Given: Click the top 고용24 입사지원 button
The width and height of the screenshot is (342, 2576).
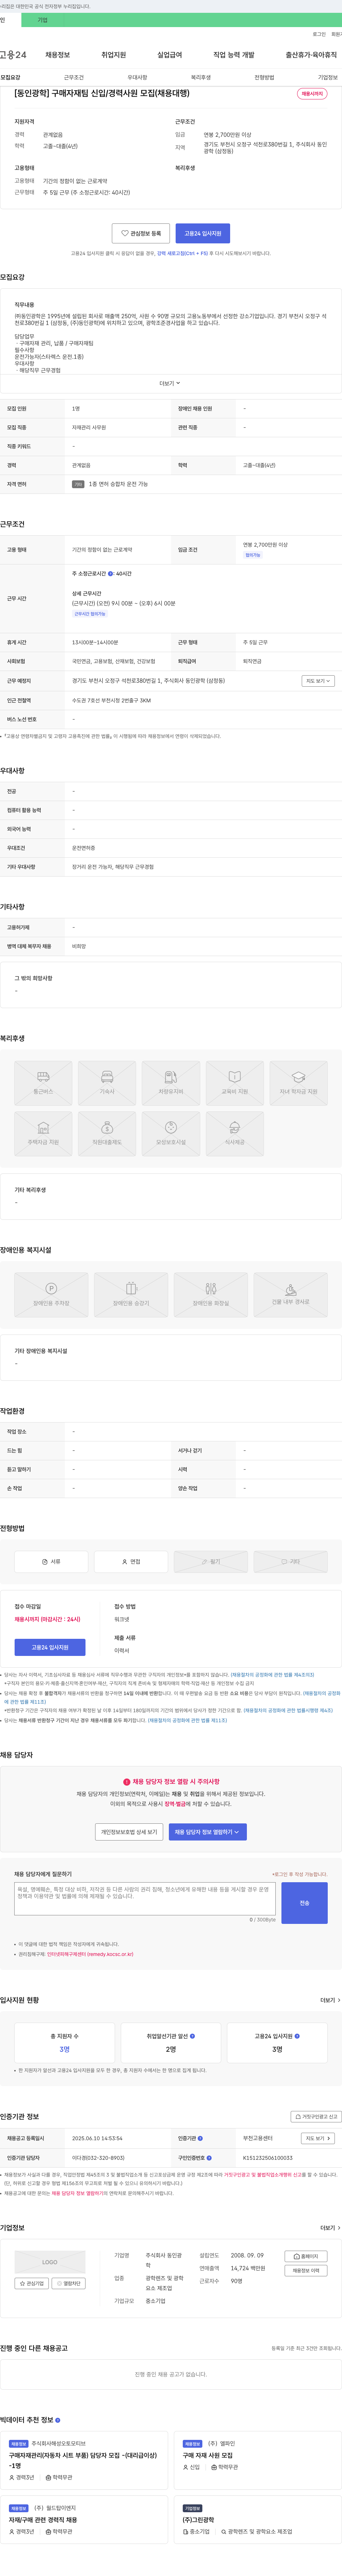Looking at the screenshot, I should point(203,233).
